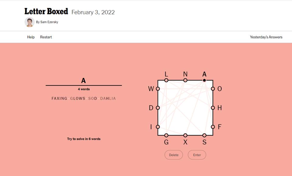Click the letter G on bottom side
This screenshot has height=176, width=292.
click(x=166, y=135)
